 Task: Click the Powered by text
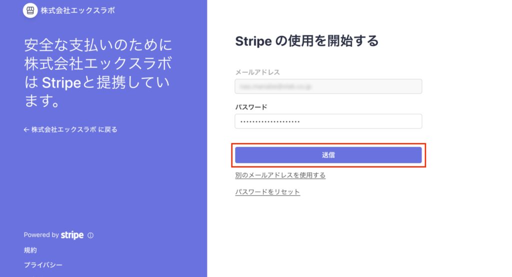[41, 235]
